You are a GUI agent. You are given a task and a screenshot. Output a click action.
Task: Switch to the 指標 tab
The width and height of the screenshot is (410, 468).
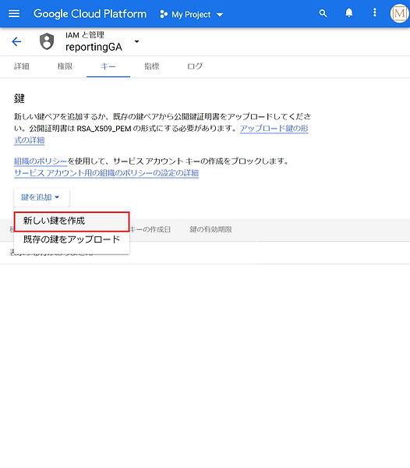click(x=152, y=66)
